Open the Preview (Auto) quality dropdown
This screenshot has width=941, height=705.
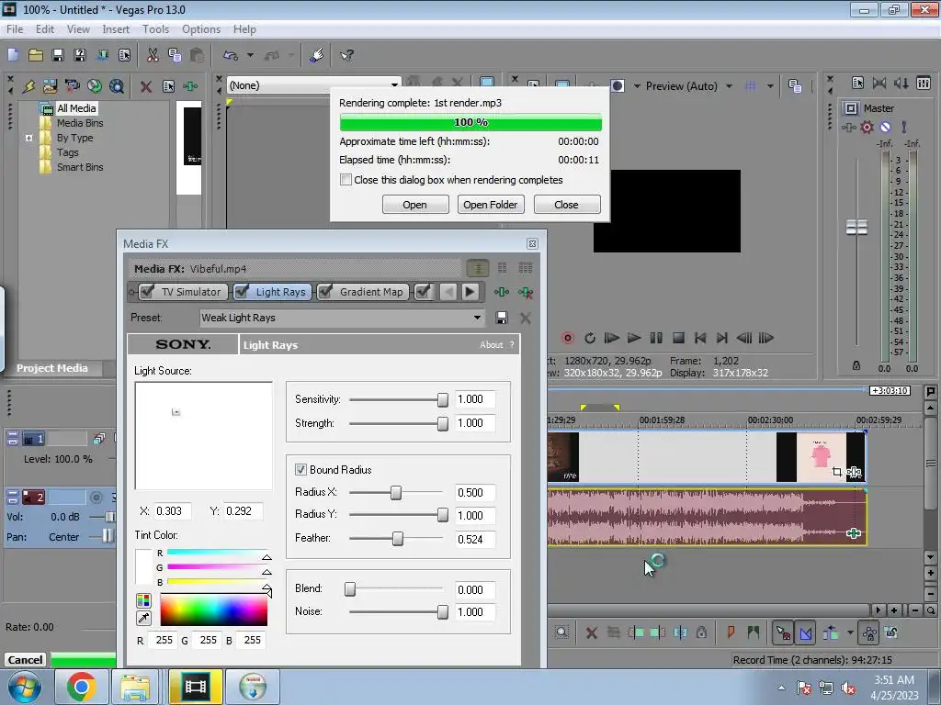pos(729,86)
